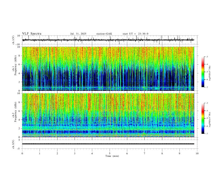Click the "3" tick on the time axis

point(75,153)
